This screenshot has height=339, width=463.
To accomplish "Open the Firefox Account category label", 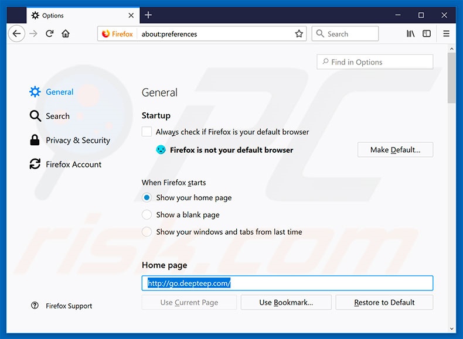I will [73, 165].
